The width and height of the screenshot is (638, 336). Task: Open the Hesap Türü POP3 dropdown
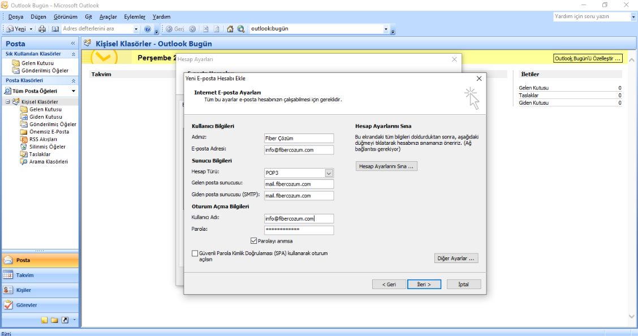(329, 173)
